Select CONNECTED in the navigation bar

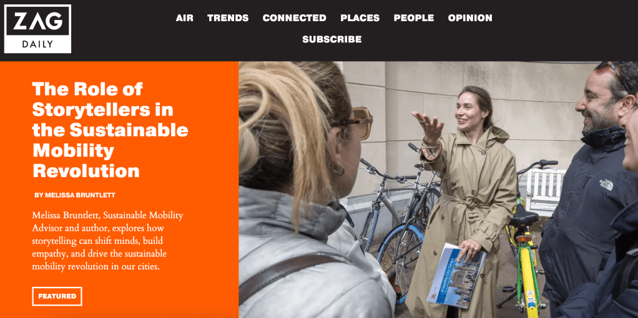294,18
